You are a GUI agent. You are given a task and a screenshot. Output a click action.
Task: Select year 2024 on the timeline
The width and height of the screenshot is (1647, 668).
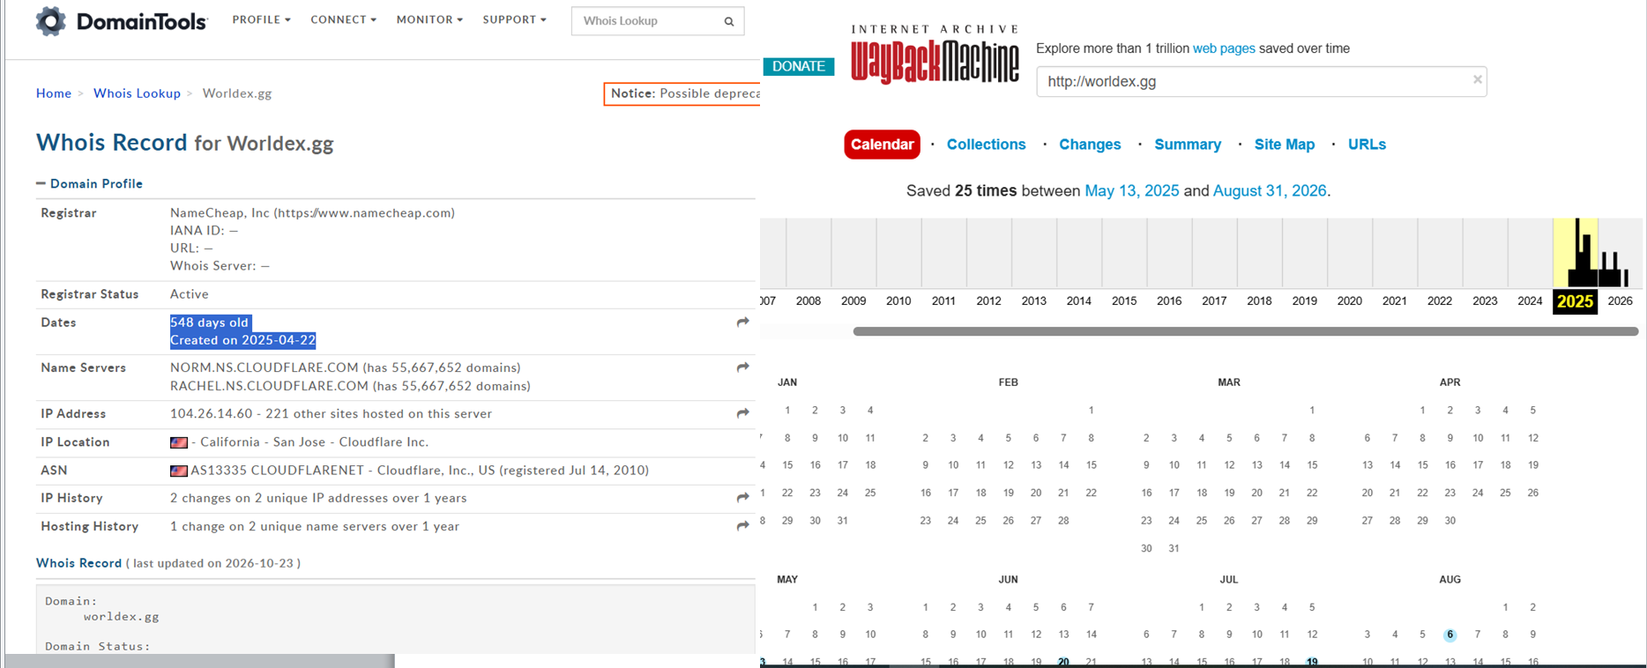[1530, 301]
